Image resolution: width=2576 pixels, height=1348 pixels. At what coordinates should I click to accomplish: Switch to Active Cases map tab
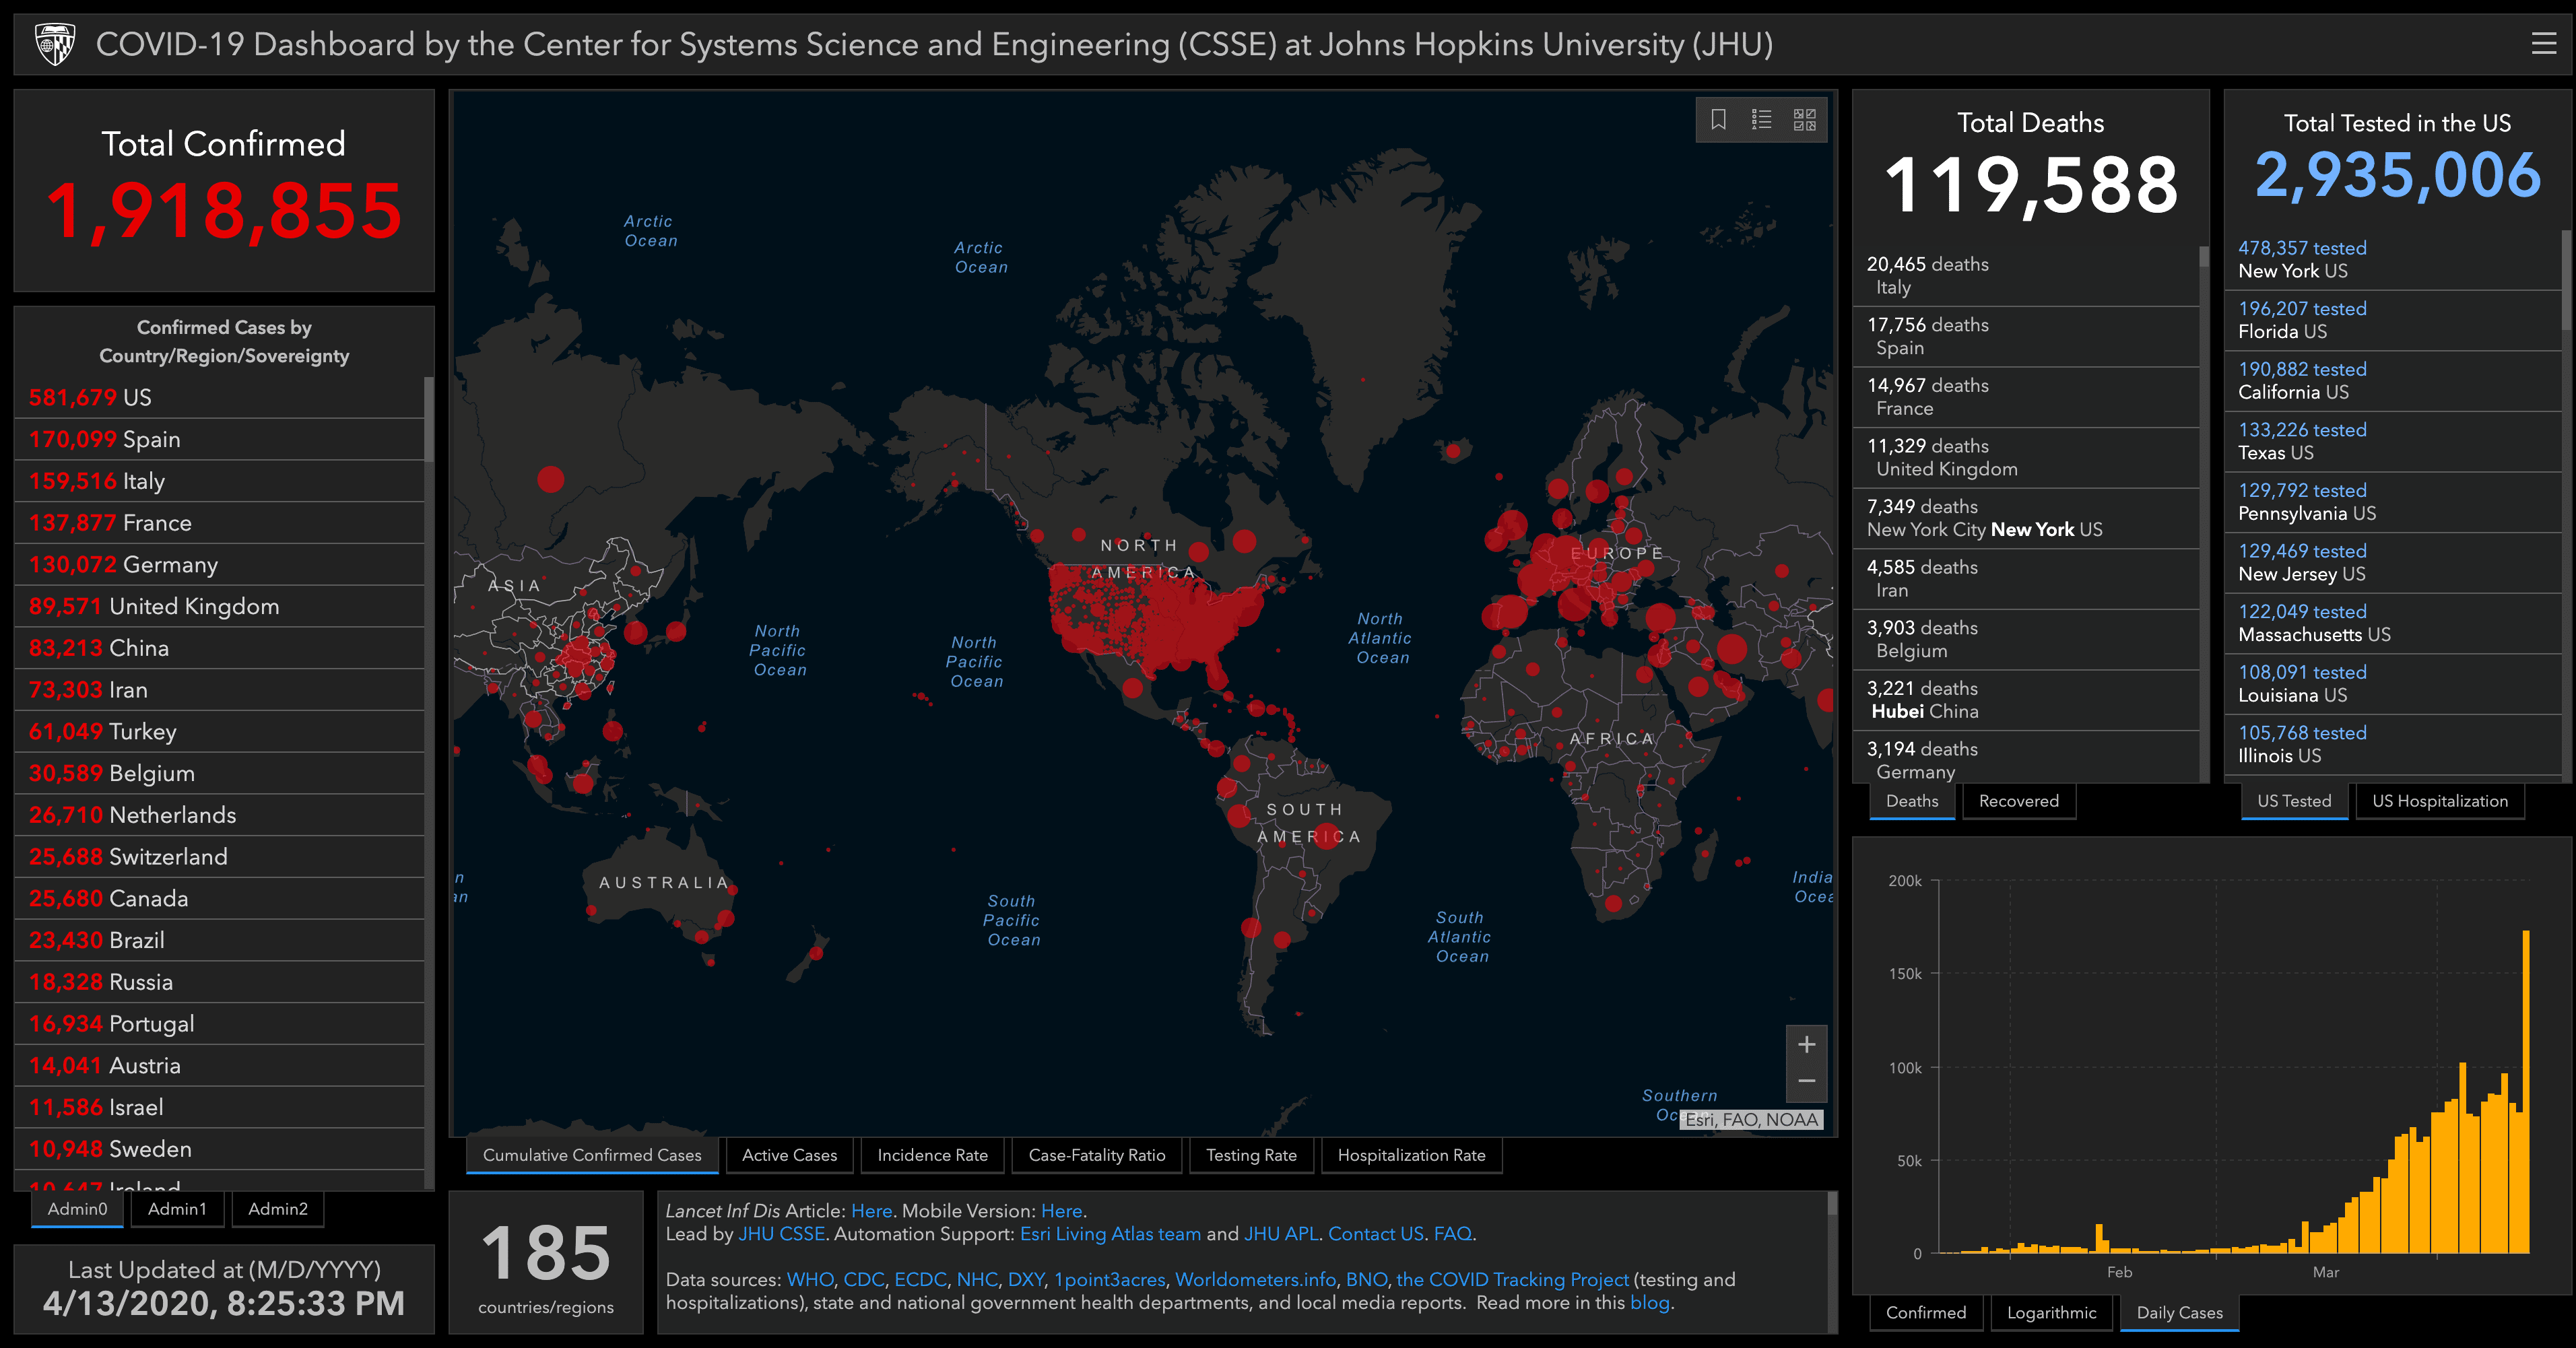click(x=789, y=1155)
